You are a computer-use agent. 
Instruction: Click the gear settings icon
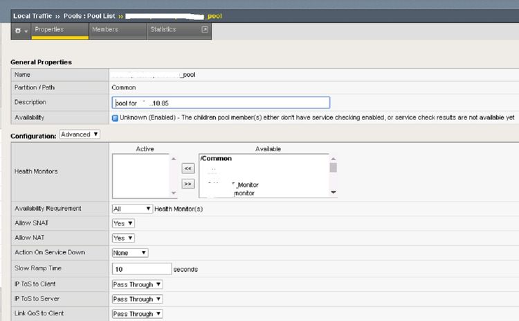pyautogui.click(x=19, y=31)
